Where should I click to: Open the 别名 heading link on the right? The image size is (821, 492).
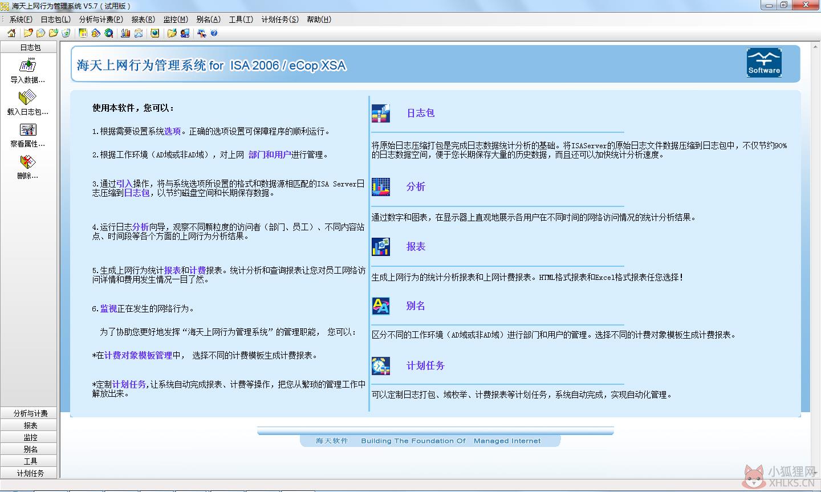tap(416, 306)
